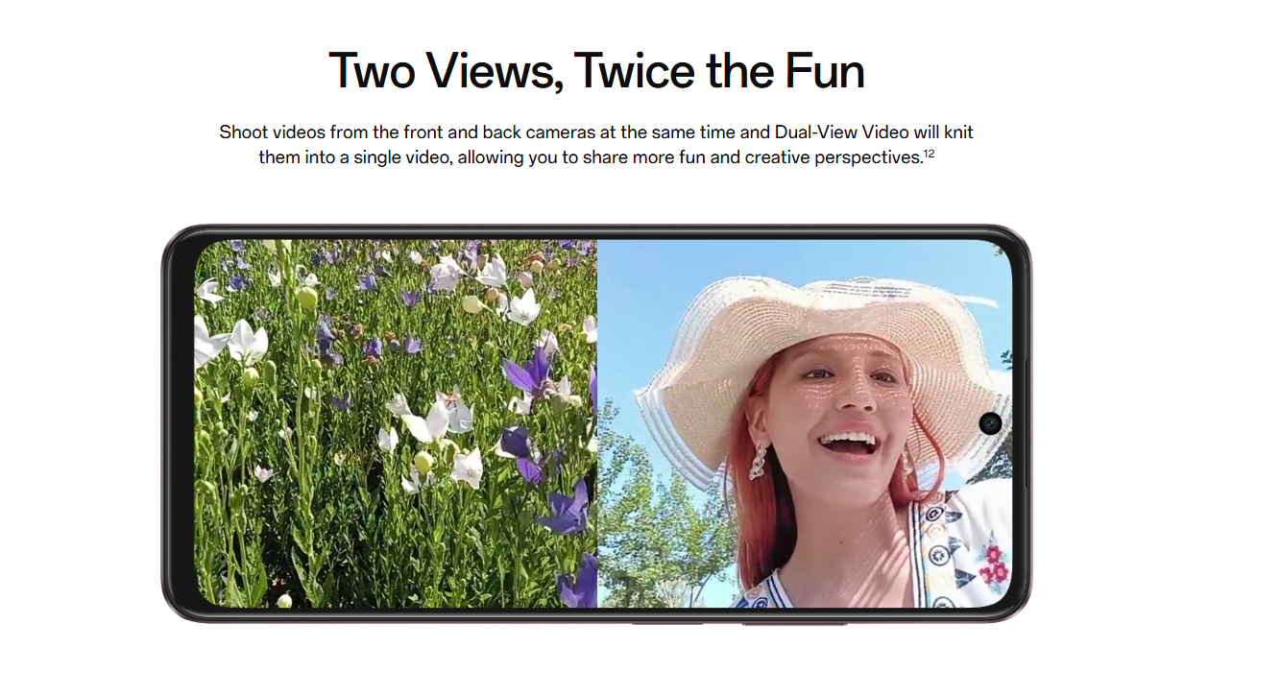The width and height of the screenshot is (1281, 696).
Task: Click the footnote 12 superscript link
Action: [930, 152]
